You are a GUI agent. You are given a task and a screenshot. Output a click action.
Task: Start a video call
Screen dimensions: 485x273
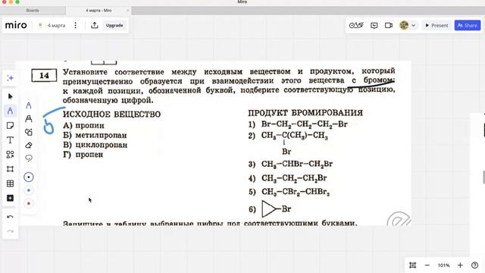point(389,25)
